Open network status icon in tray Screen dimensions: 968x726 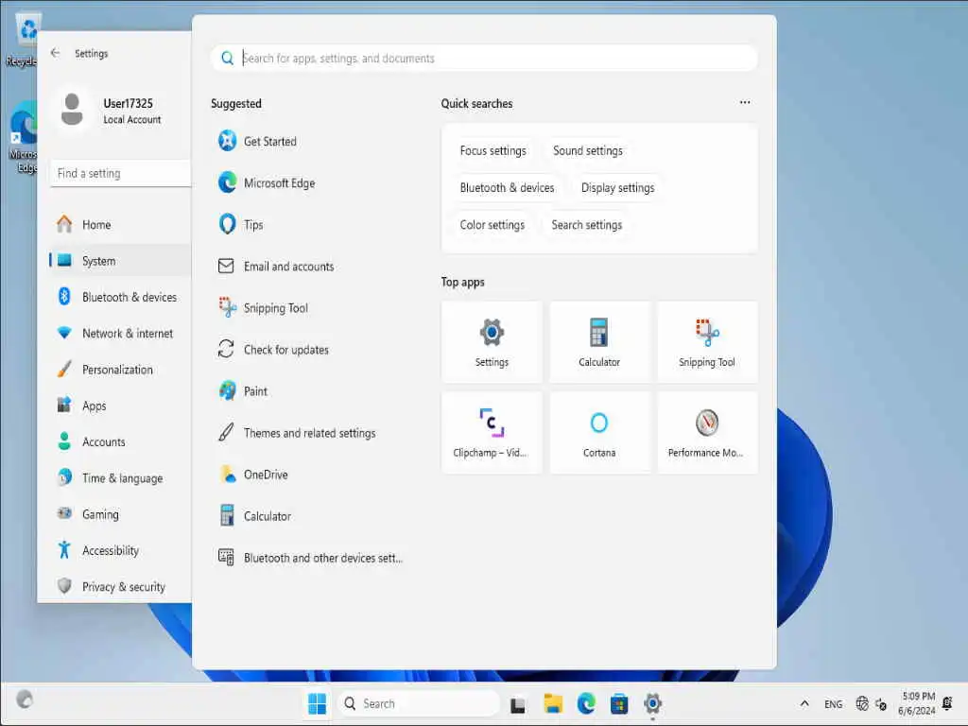(x=862, y=703)
